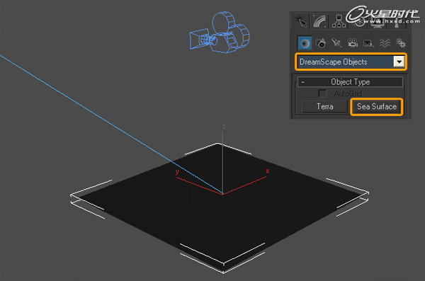Select the Shapes category icon

click(x=321, y=43)
